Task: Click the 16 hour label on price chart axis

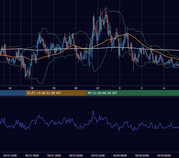Action: (x=32, y=88)
